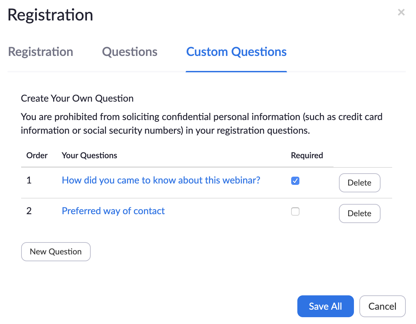Delete the Preferred way of contact question
416x324 pixels.
(x=359, y=213)
